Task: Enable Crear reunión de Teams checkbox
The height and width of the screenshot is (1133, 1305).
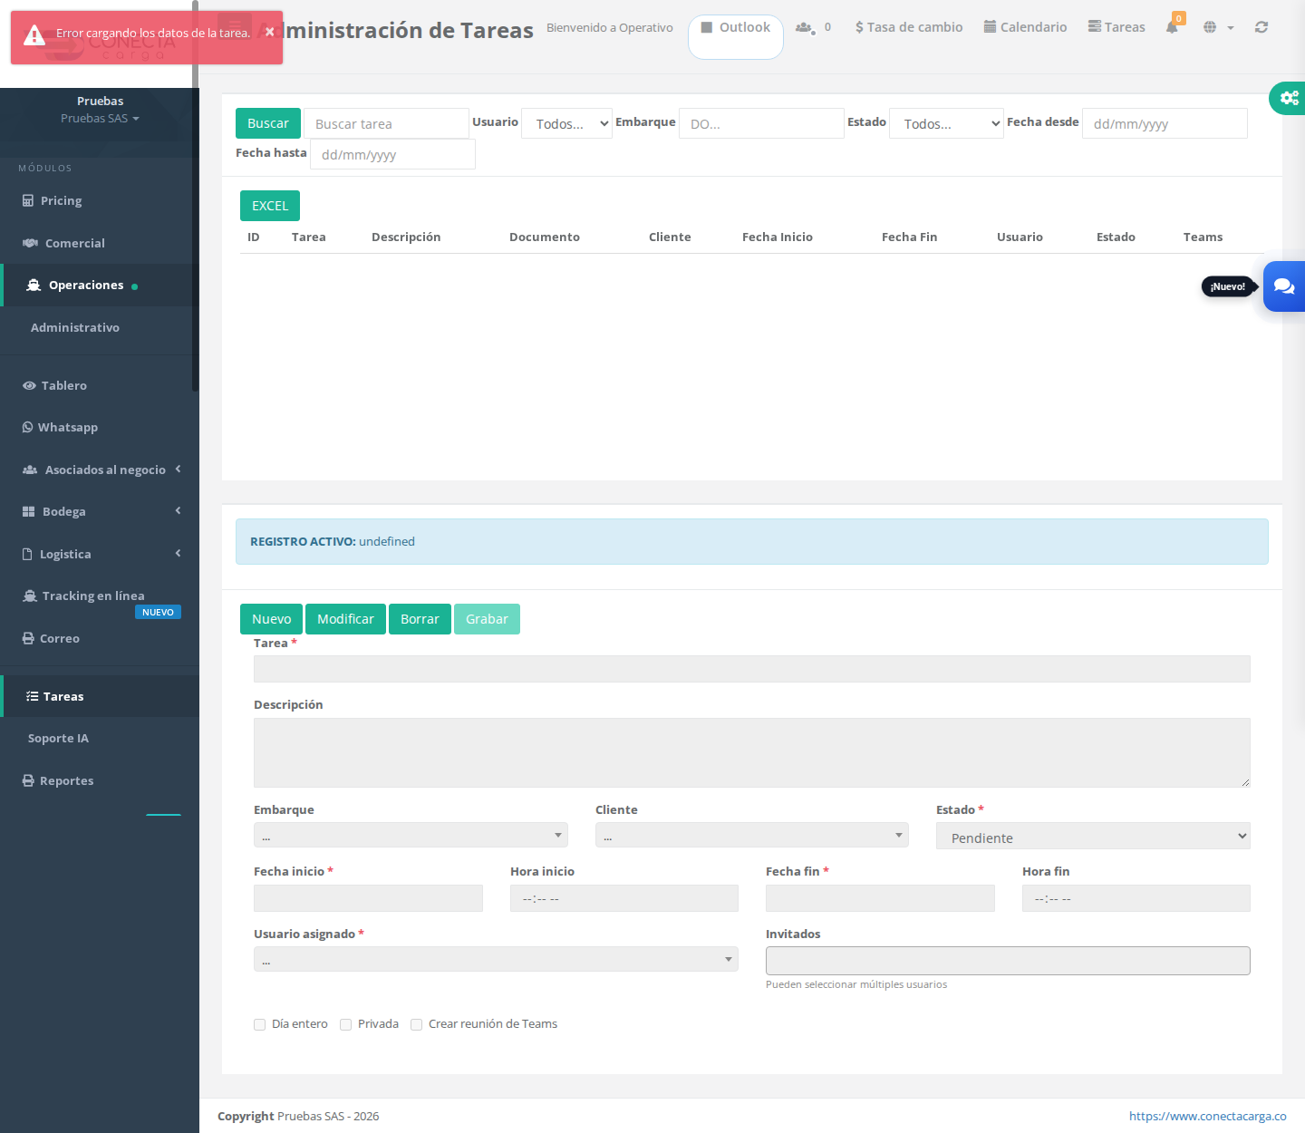Action: pyautogui.click(x=416, y=1024)
